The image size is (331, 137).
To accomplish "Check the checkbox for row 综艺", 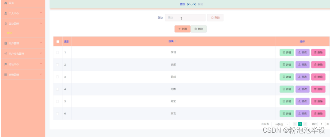I will point(58,101).
